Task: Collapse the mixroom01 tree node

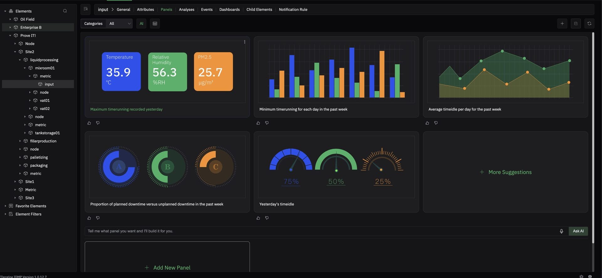Action: 25,68
